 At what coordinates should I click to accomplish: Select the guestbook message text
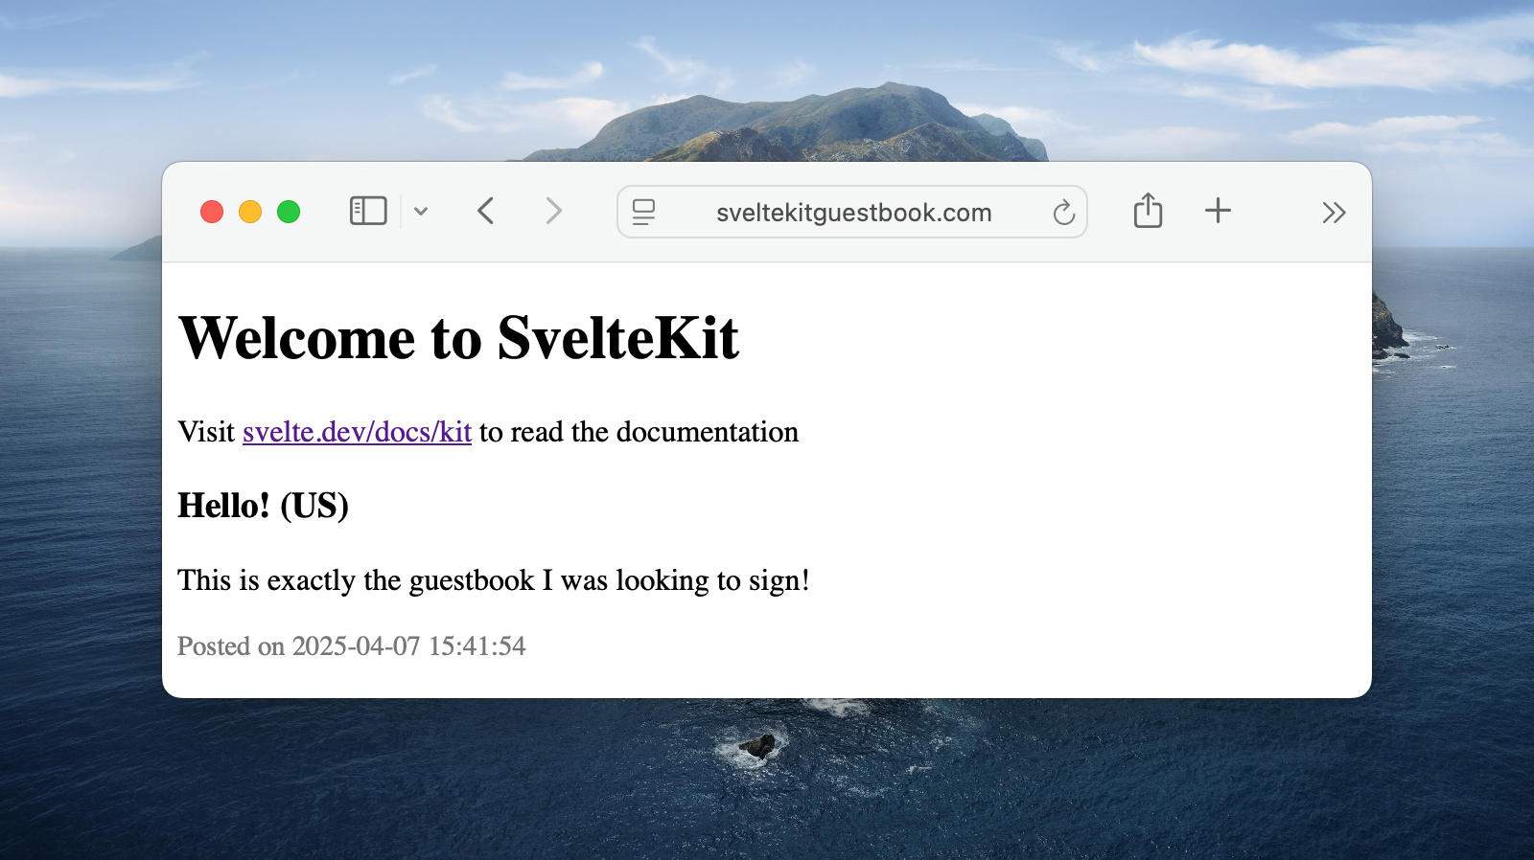493,579
